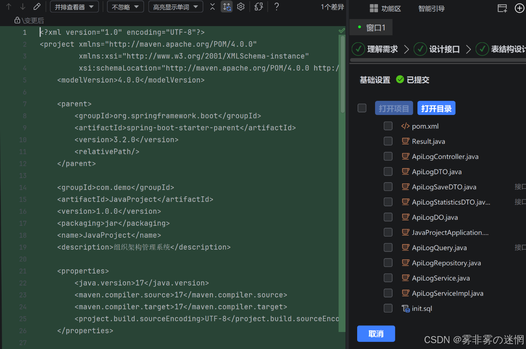Click the editor vertical scrollbar
Image resolution: width=526 pixels, height=349 pixels.
(x=343, y=74)
